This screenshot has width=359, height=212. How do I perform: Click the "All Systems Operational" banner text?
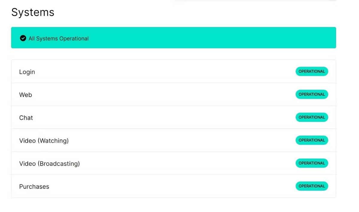58,38
